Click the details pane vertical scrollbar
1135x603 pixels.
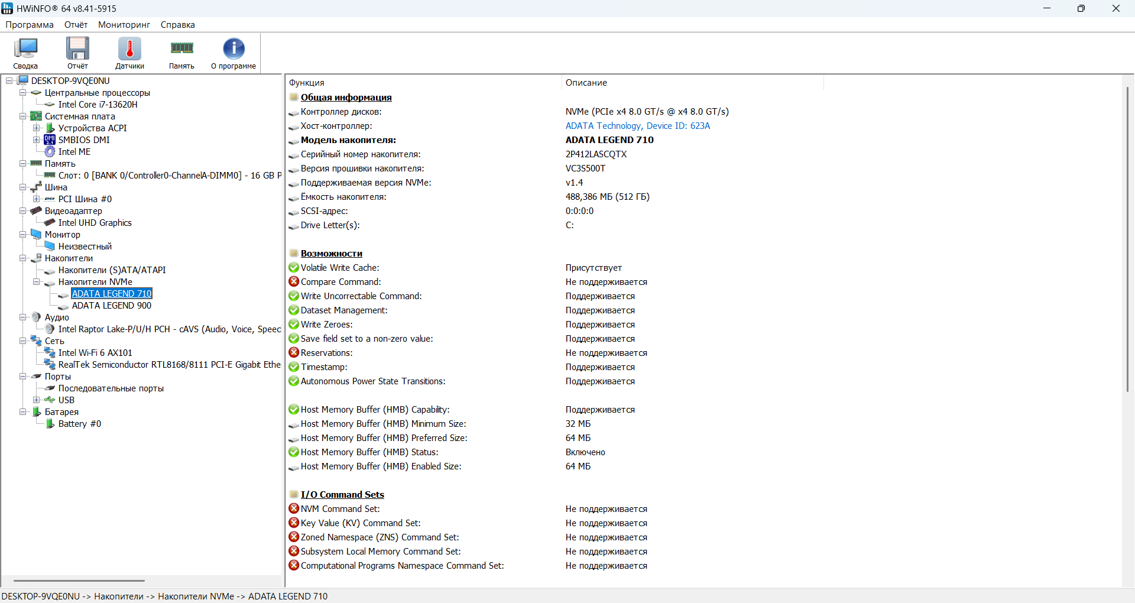(x=1127, y=239)
